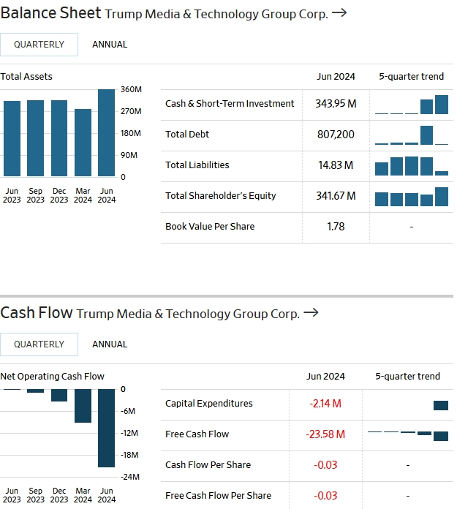
Task: Click the Jun 2024 bar in Total Assets chart
Action: (x=107, y=133)
